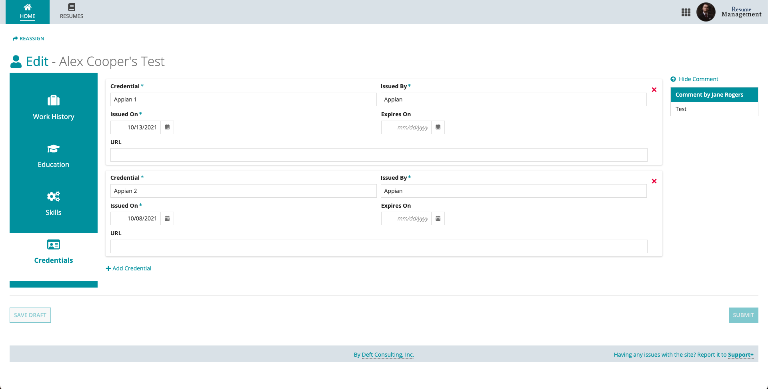
Task: Collapse comments with Hide Comment
Action: click(x=694, y=79)
